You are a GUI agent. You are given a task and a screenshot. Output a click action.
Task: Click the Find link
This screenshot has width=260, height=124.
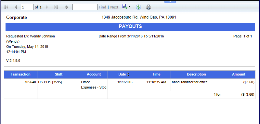point(102,7)
